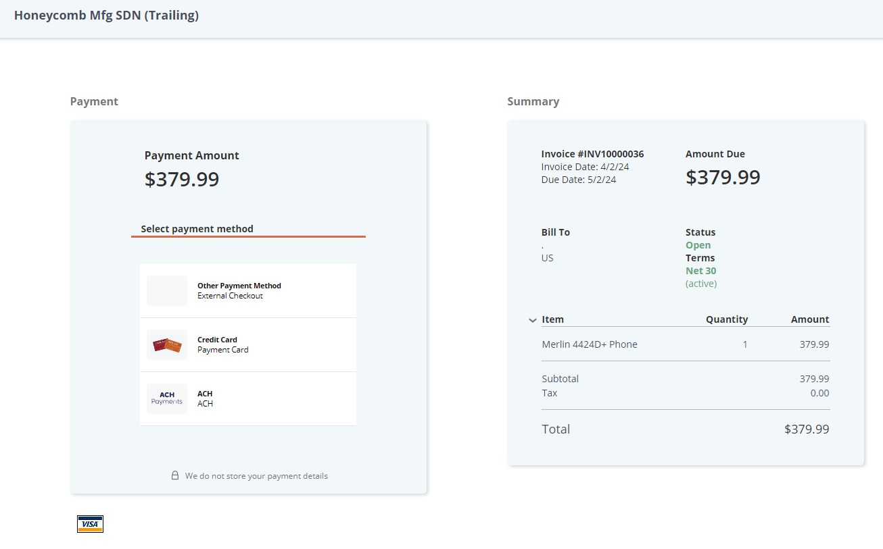Click the Payment Amount $379.99 value
Viewport: 883px width, 549px height.
(182, 179)
